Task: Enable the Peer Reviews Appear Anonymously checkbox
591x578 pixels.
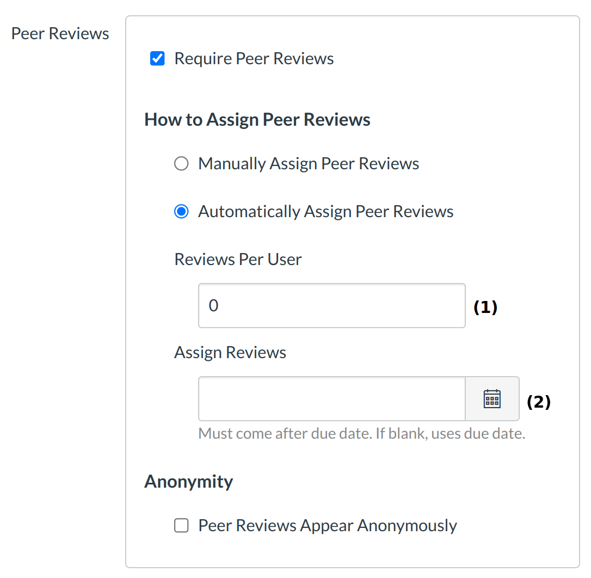Action: 181,526
